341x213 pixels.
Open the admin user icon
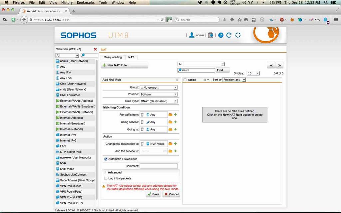tap(191, 35)
